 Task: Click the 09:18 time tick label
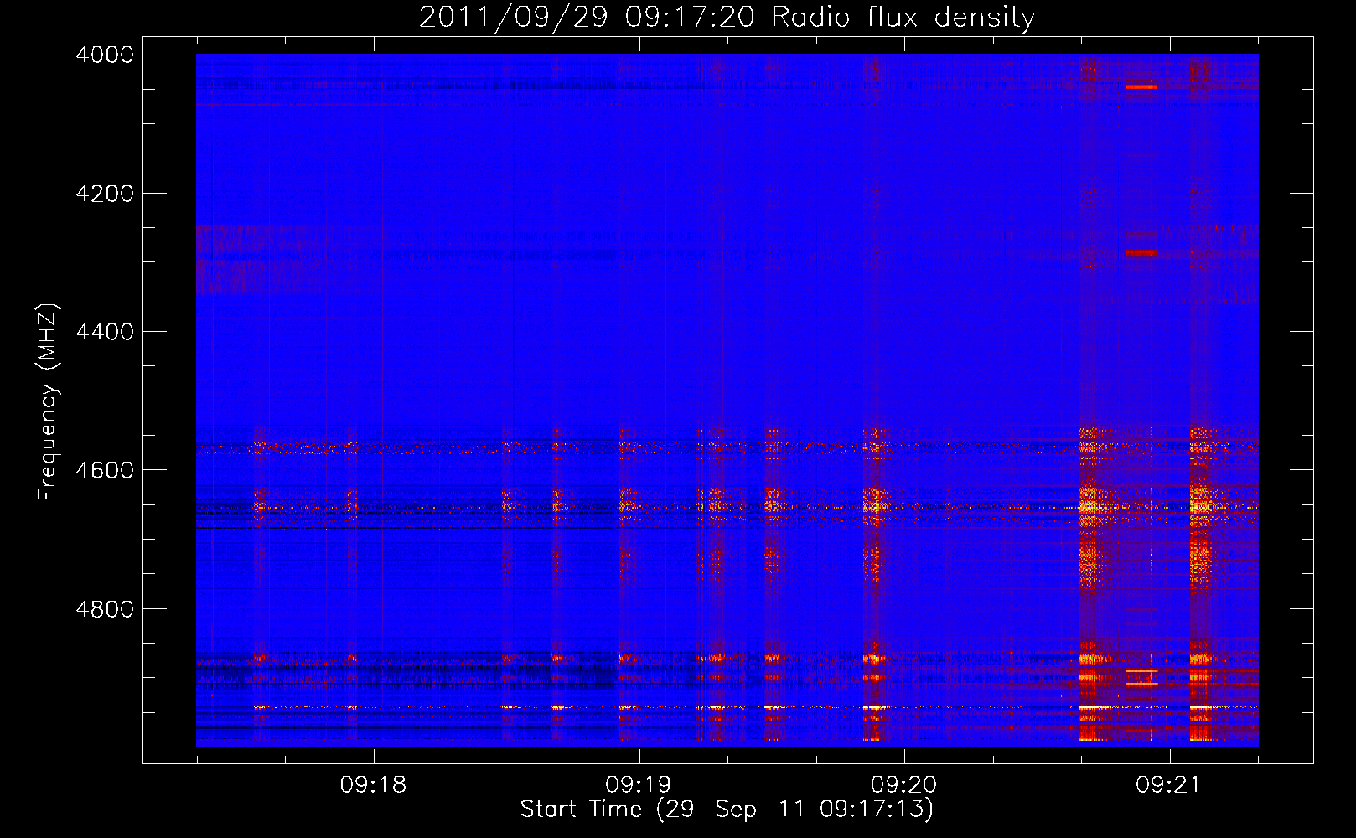pos(373,785)
